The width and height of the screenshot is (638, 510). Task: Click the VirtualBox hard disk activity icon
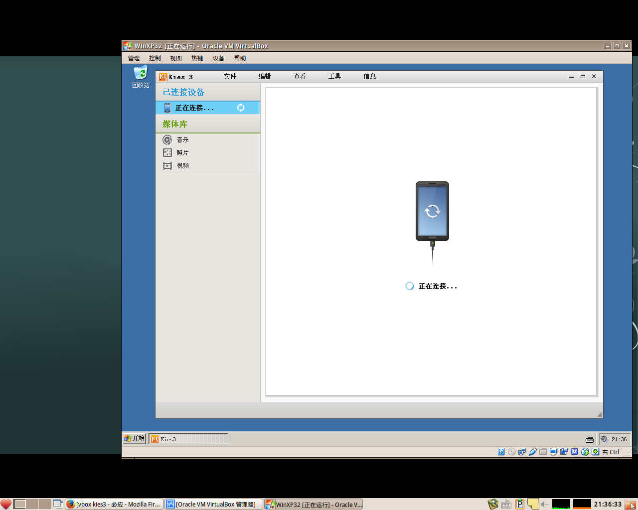tap(501, 452)
